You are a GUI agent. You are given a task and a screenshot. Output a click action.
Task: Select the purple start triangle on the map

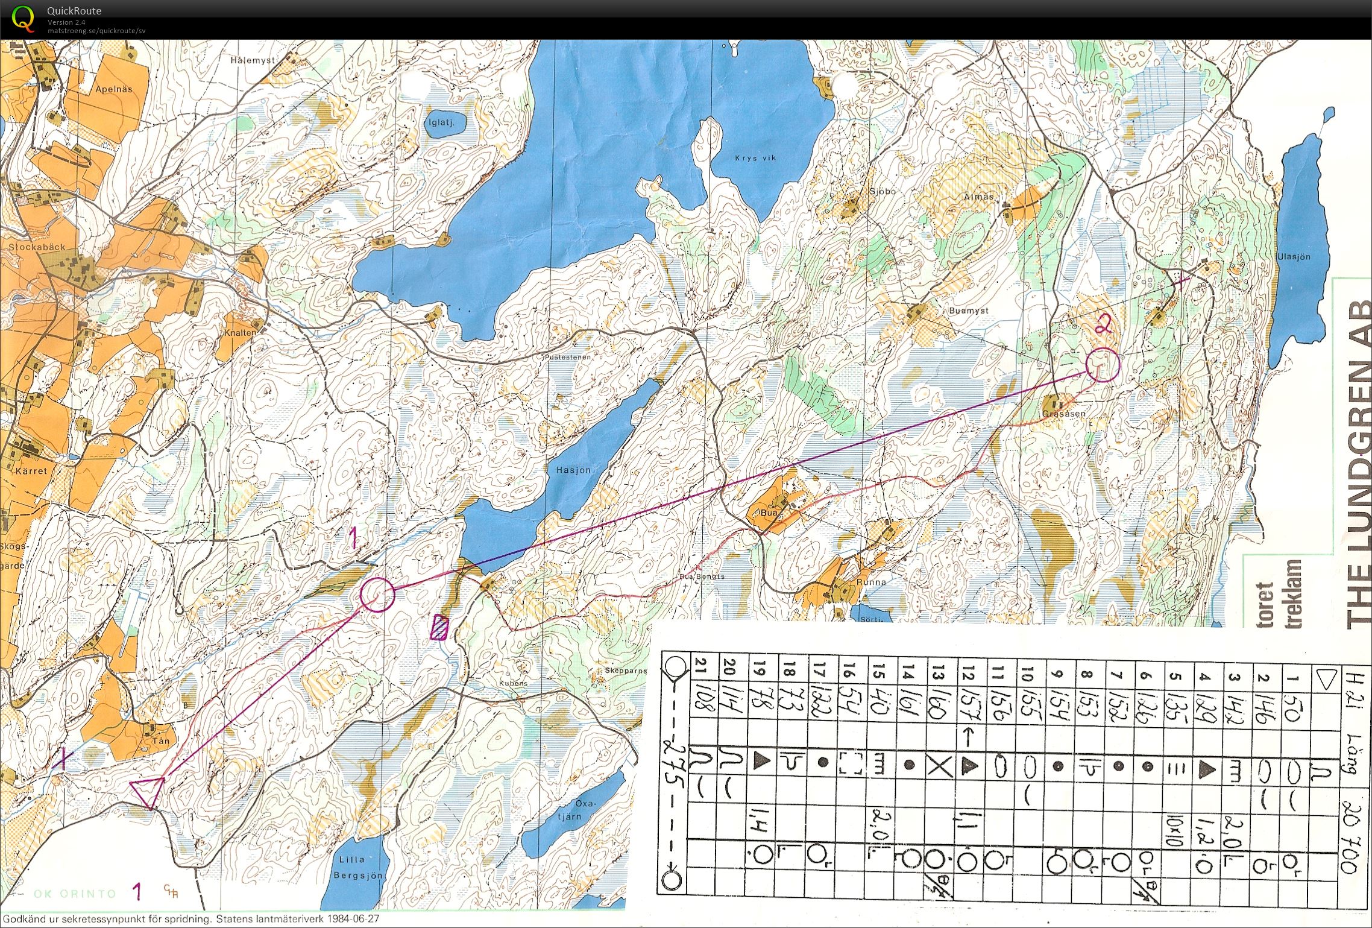(x=148, y=792)
